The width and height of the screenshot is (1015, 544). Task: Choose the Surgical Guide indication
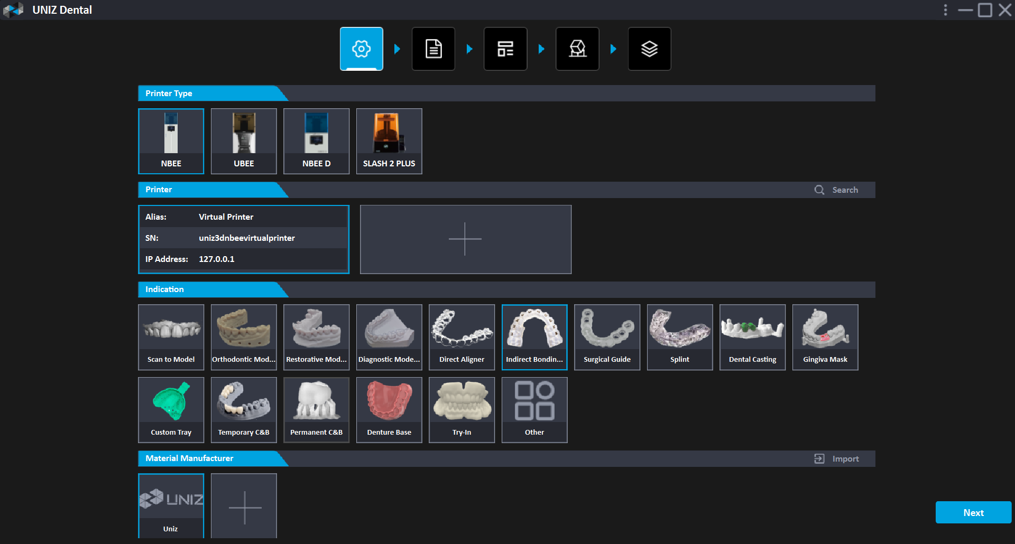click(x=607, y=337)
